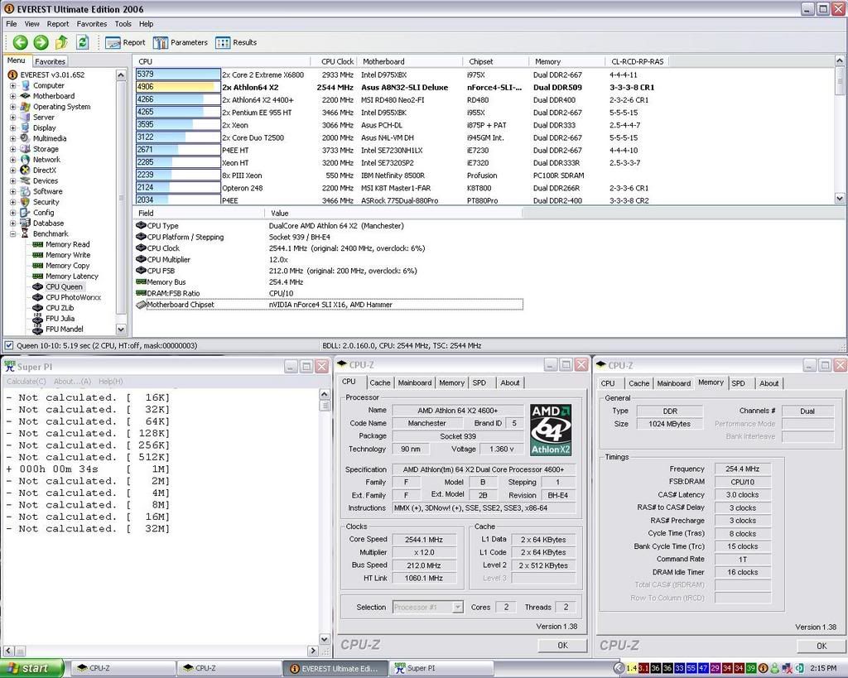This screenshot has width=848, height=678.
Task: Click the Memory Read benchmark icon
Action: [38, 244]
